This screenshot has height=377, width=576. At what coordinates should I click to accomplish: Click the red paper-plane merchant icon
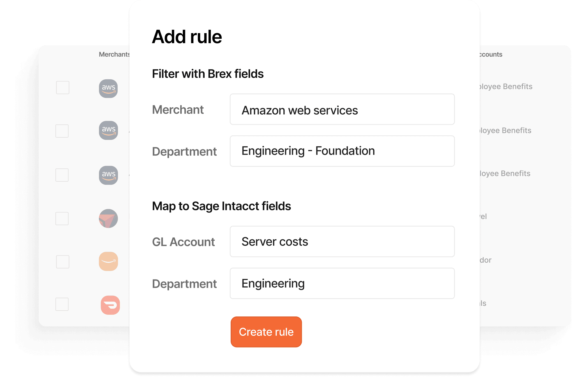pos(108,218)
